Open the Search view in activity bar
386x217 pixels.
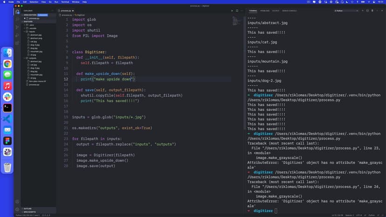(x=17, y=19)
